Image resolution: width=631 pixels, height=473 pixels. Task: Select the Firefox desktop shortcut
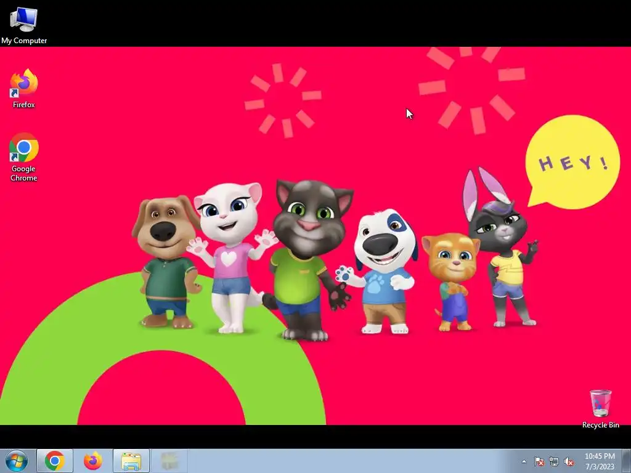pyautogui.click(x=24, y=89)
